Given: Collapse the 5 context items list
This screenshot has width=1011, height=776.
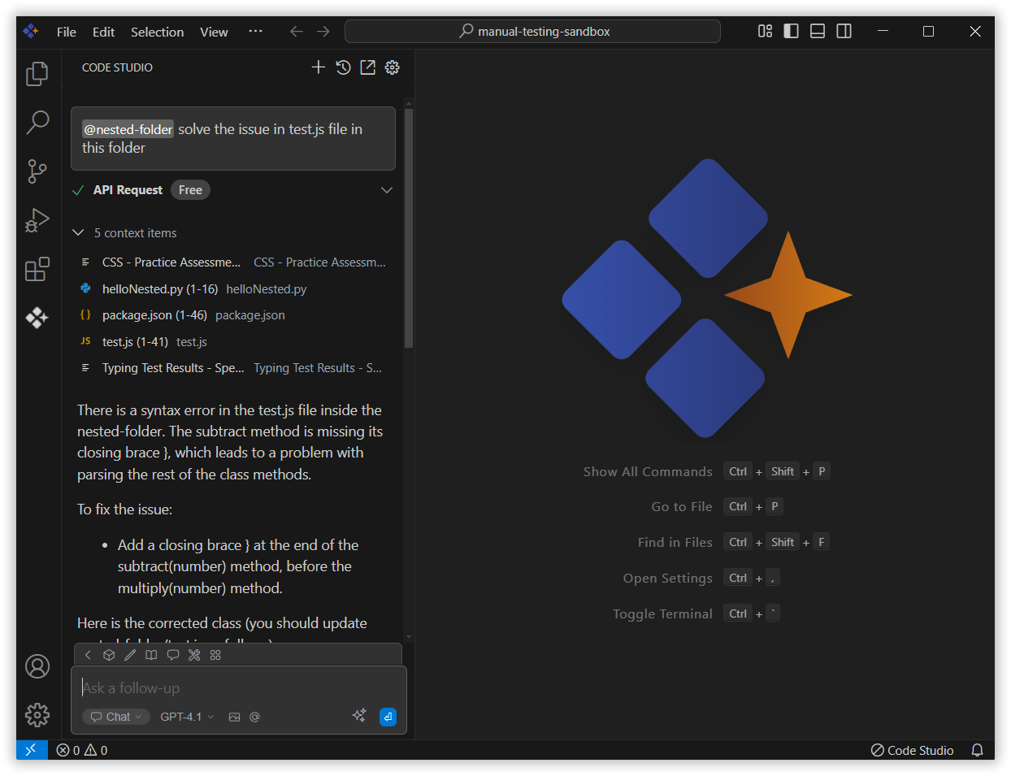Looking at the screenshot, I should click(78, 233).
